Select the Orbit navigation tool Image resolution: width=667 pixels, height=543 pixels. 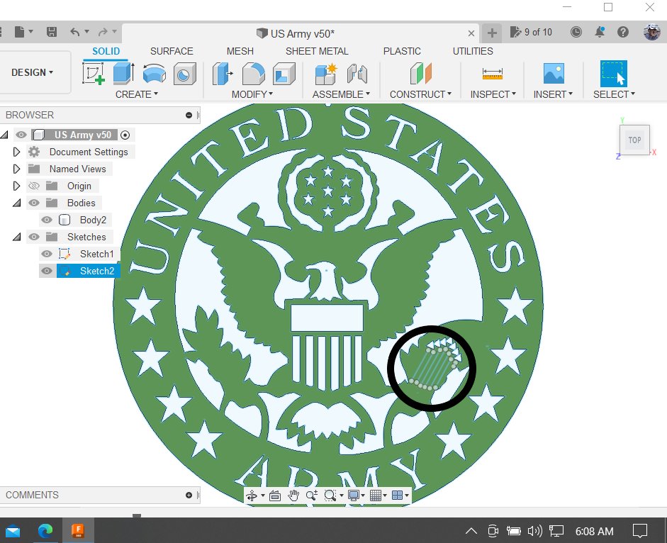pos(252,496)
